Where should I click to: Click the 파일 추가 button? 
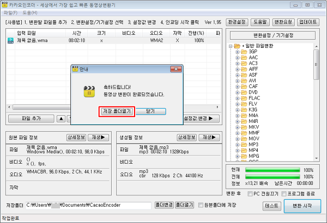pos(31,119)
